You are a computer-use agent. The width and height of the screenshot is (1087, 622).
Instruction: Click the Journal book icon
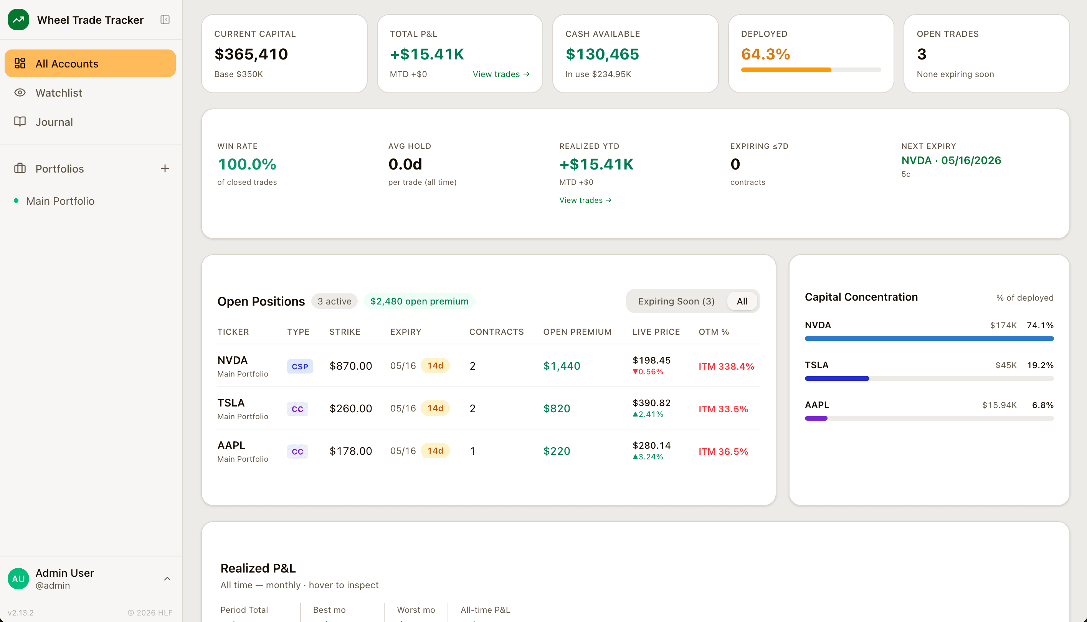click(20, 122)
